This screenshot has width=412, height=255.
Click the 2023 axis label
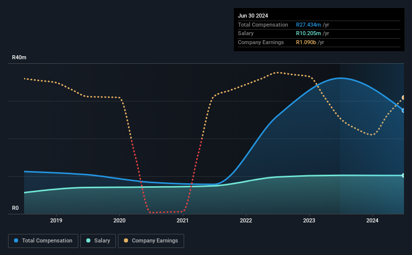pyautogui.click(x=309, y=220)
